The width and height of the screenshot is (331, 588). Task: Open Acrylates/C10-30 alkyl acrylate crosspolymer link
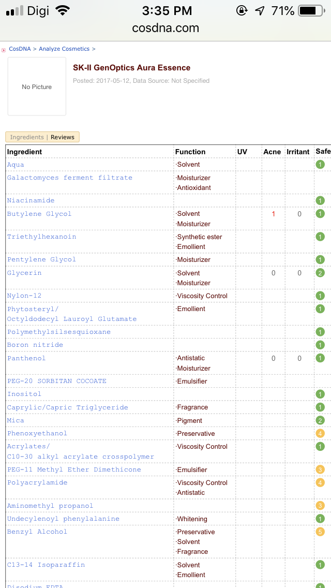(x=81, y=451)
